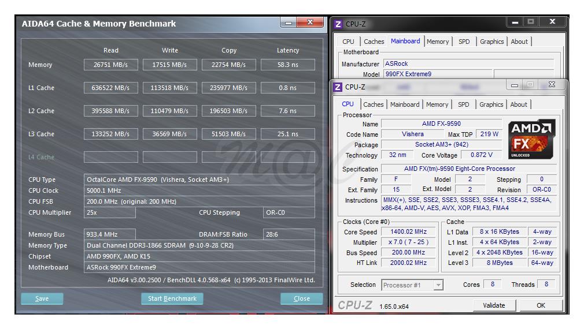This screenshot has height=329, width=584.
Task: Click the L3 Cache latency 25.1 ns
Action: 288,134
